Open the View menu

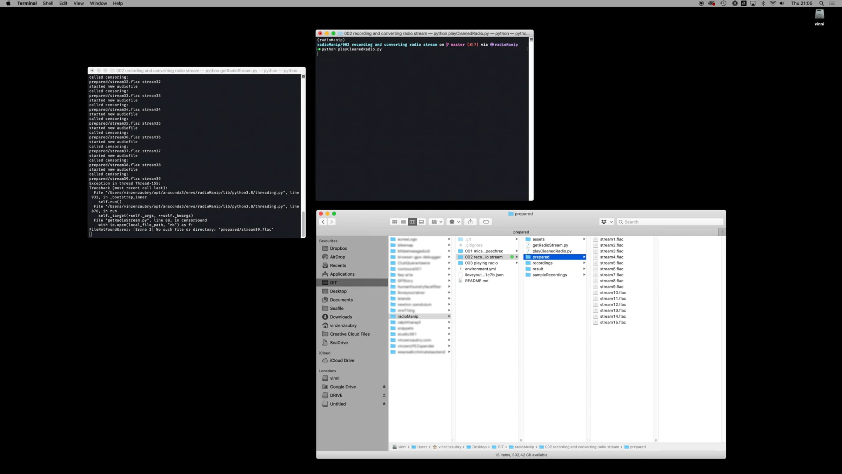(78, 4)
